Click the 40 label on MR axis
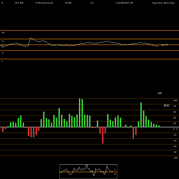 pyautogui.click(x=175, y=118)
